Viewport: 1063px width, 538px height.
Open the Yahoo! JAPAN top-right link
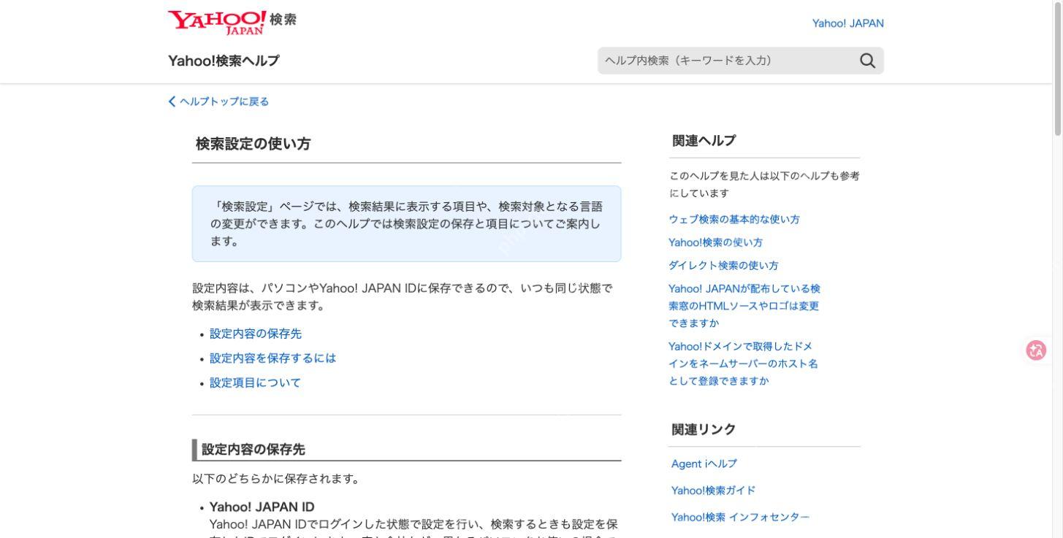tap(847, 23)
